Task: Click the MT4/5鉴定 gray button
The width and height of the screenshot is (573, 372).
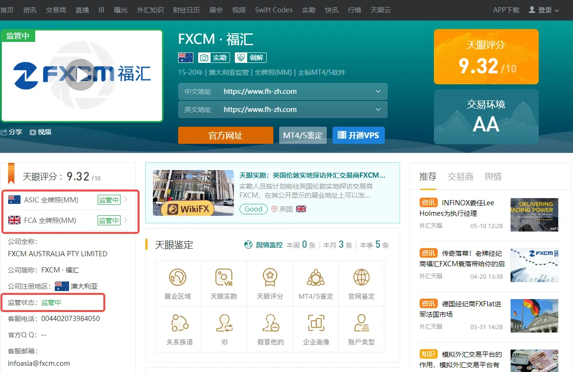Action: coord(303,135)
